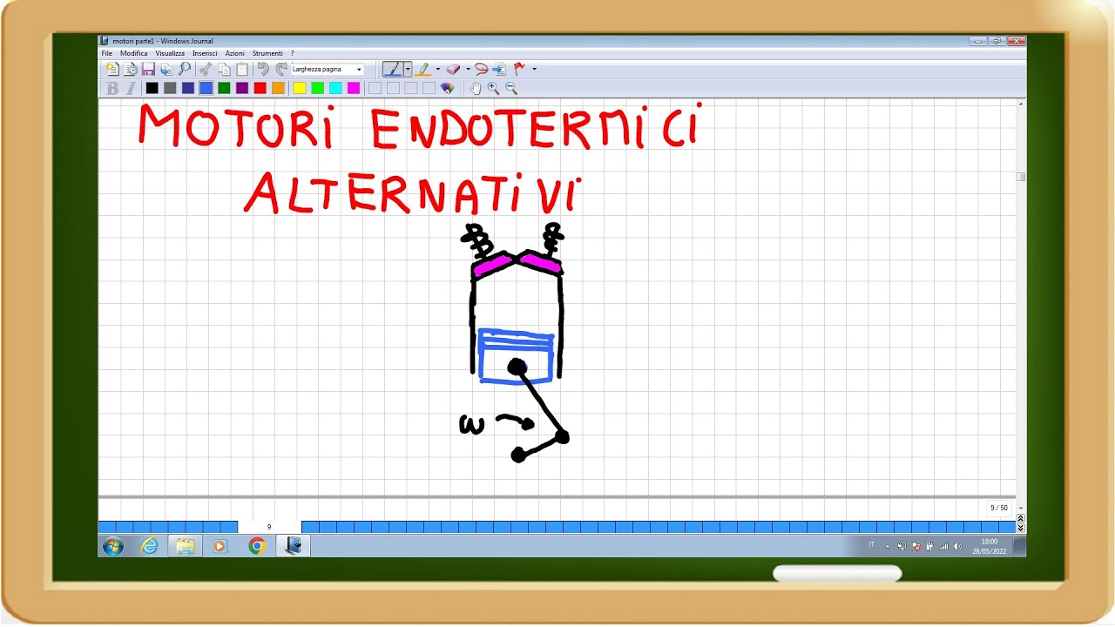Image resolution: width=1115 pixels, height=627 pixels.
Task: Open the Azioni menu
Action: [x=235, y=53]
